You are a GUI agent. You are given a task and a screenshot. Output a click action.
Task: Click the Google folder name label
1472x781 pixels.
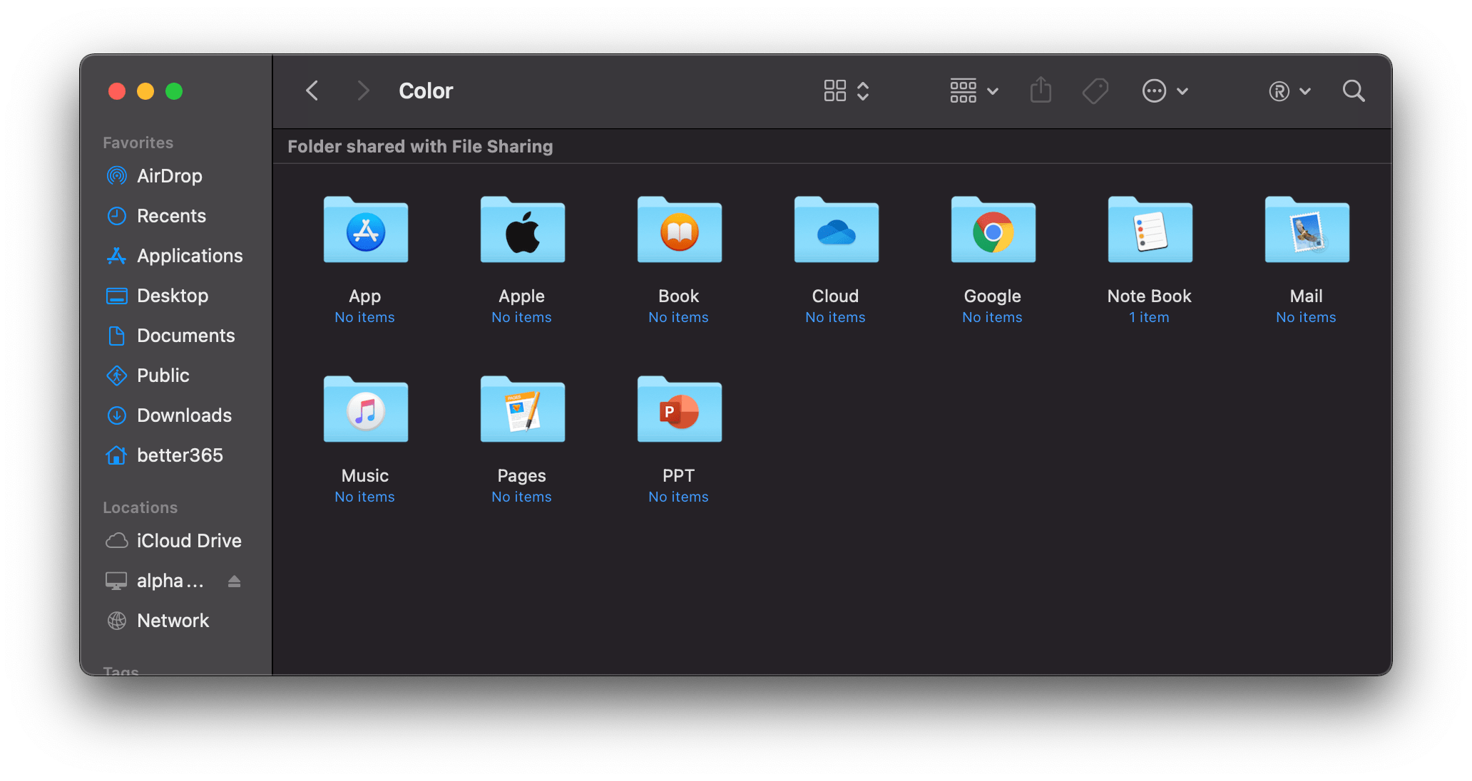pos(993,296)
